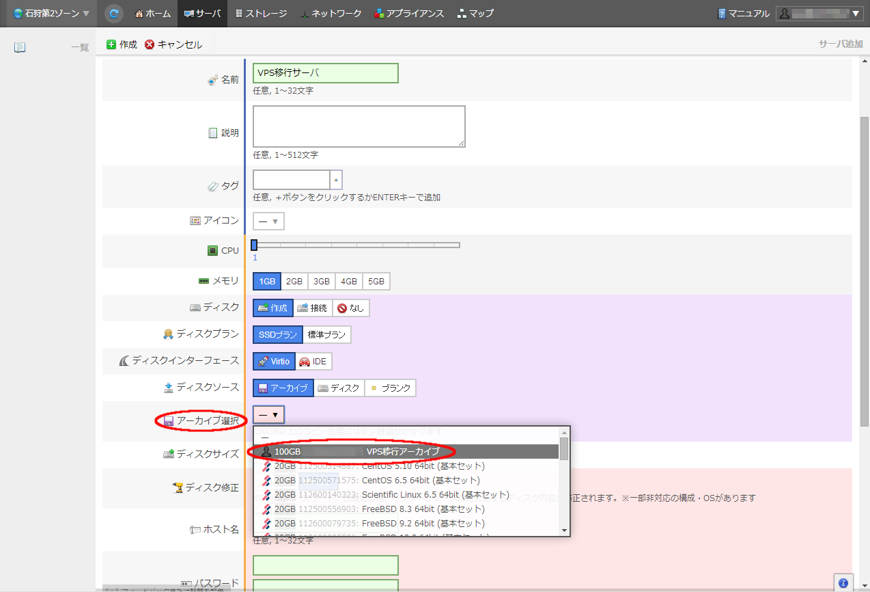
Task: Click the green plus 作成 icon in toolbar
Action: pos(111,44)
